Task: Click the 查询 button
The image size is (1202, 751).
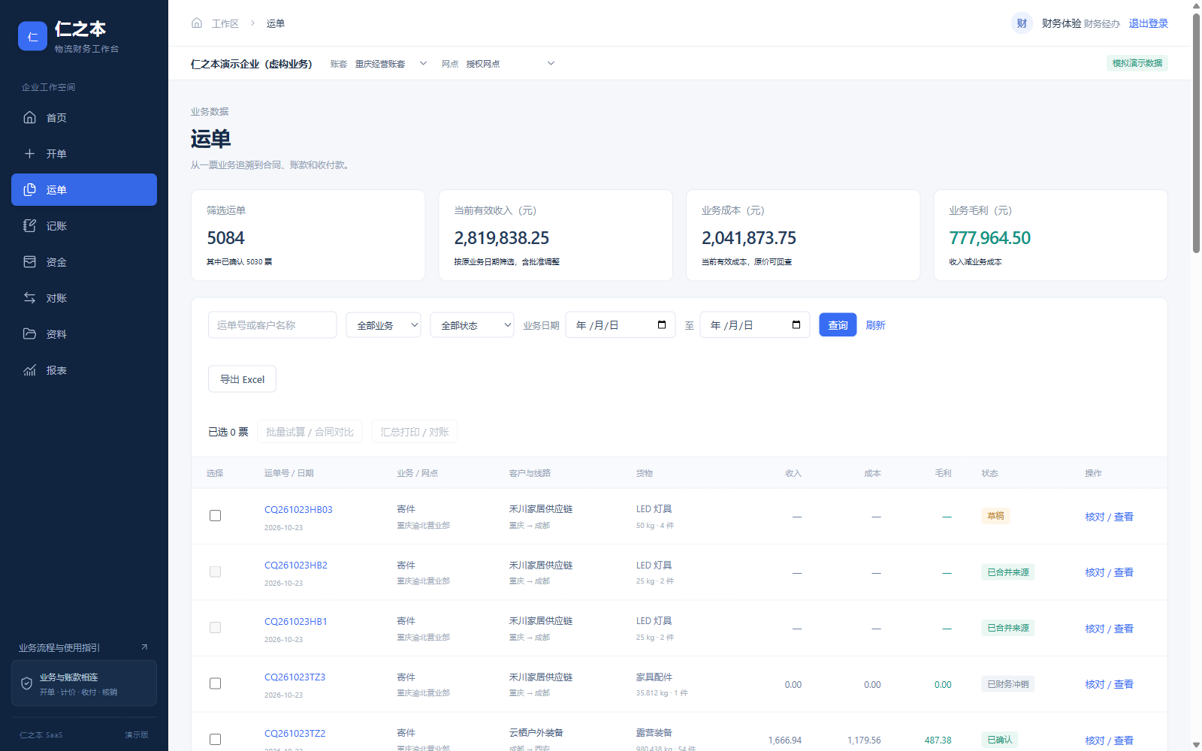Action: pos(838,325)
